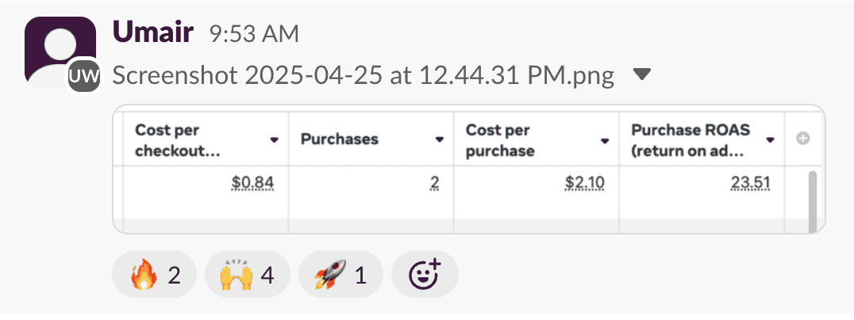The width and height of the screenshot is (854, 320).
Task: Click the raised hands emoji reaction
Action: 248,275
